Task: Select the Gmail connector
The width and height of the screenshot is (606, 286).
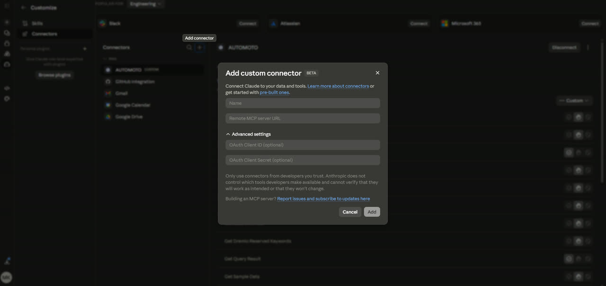Action: click(152, 94)
